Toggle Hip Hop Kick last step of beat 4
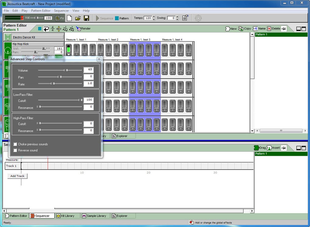The image size is (310, 227). (189, 49)
